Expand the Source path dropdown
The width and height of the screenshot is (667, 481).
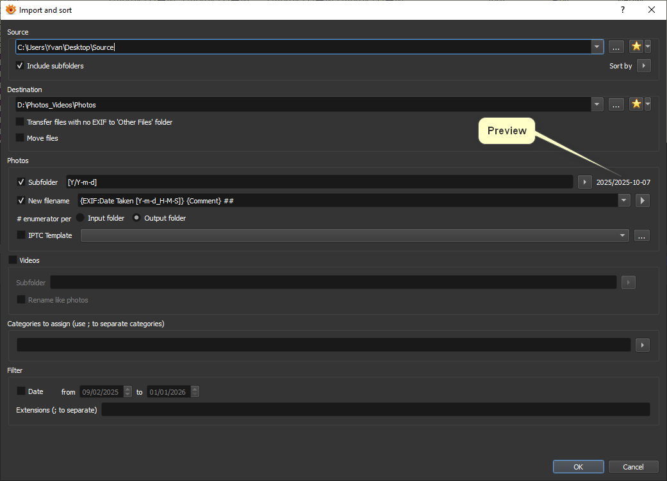(597, 47)
